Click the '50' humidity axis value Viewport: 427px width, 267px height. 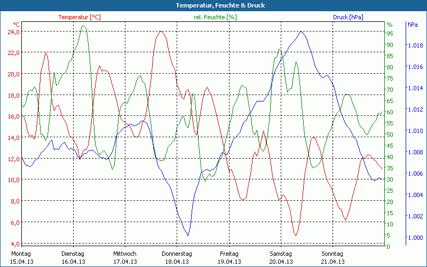click(x=390, y=135)
